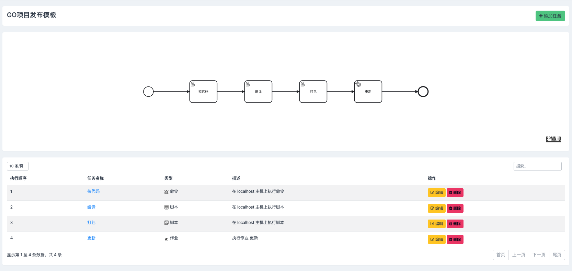Viewport: 572px width, 271px height.
Task: Select the BPMN end event circle
Action: point(423,92)
